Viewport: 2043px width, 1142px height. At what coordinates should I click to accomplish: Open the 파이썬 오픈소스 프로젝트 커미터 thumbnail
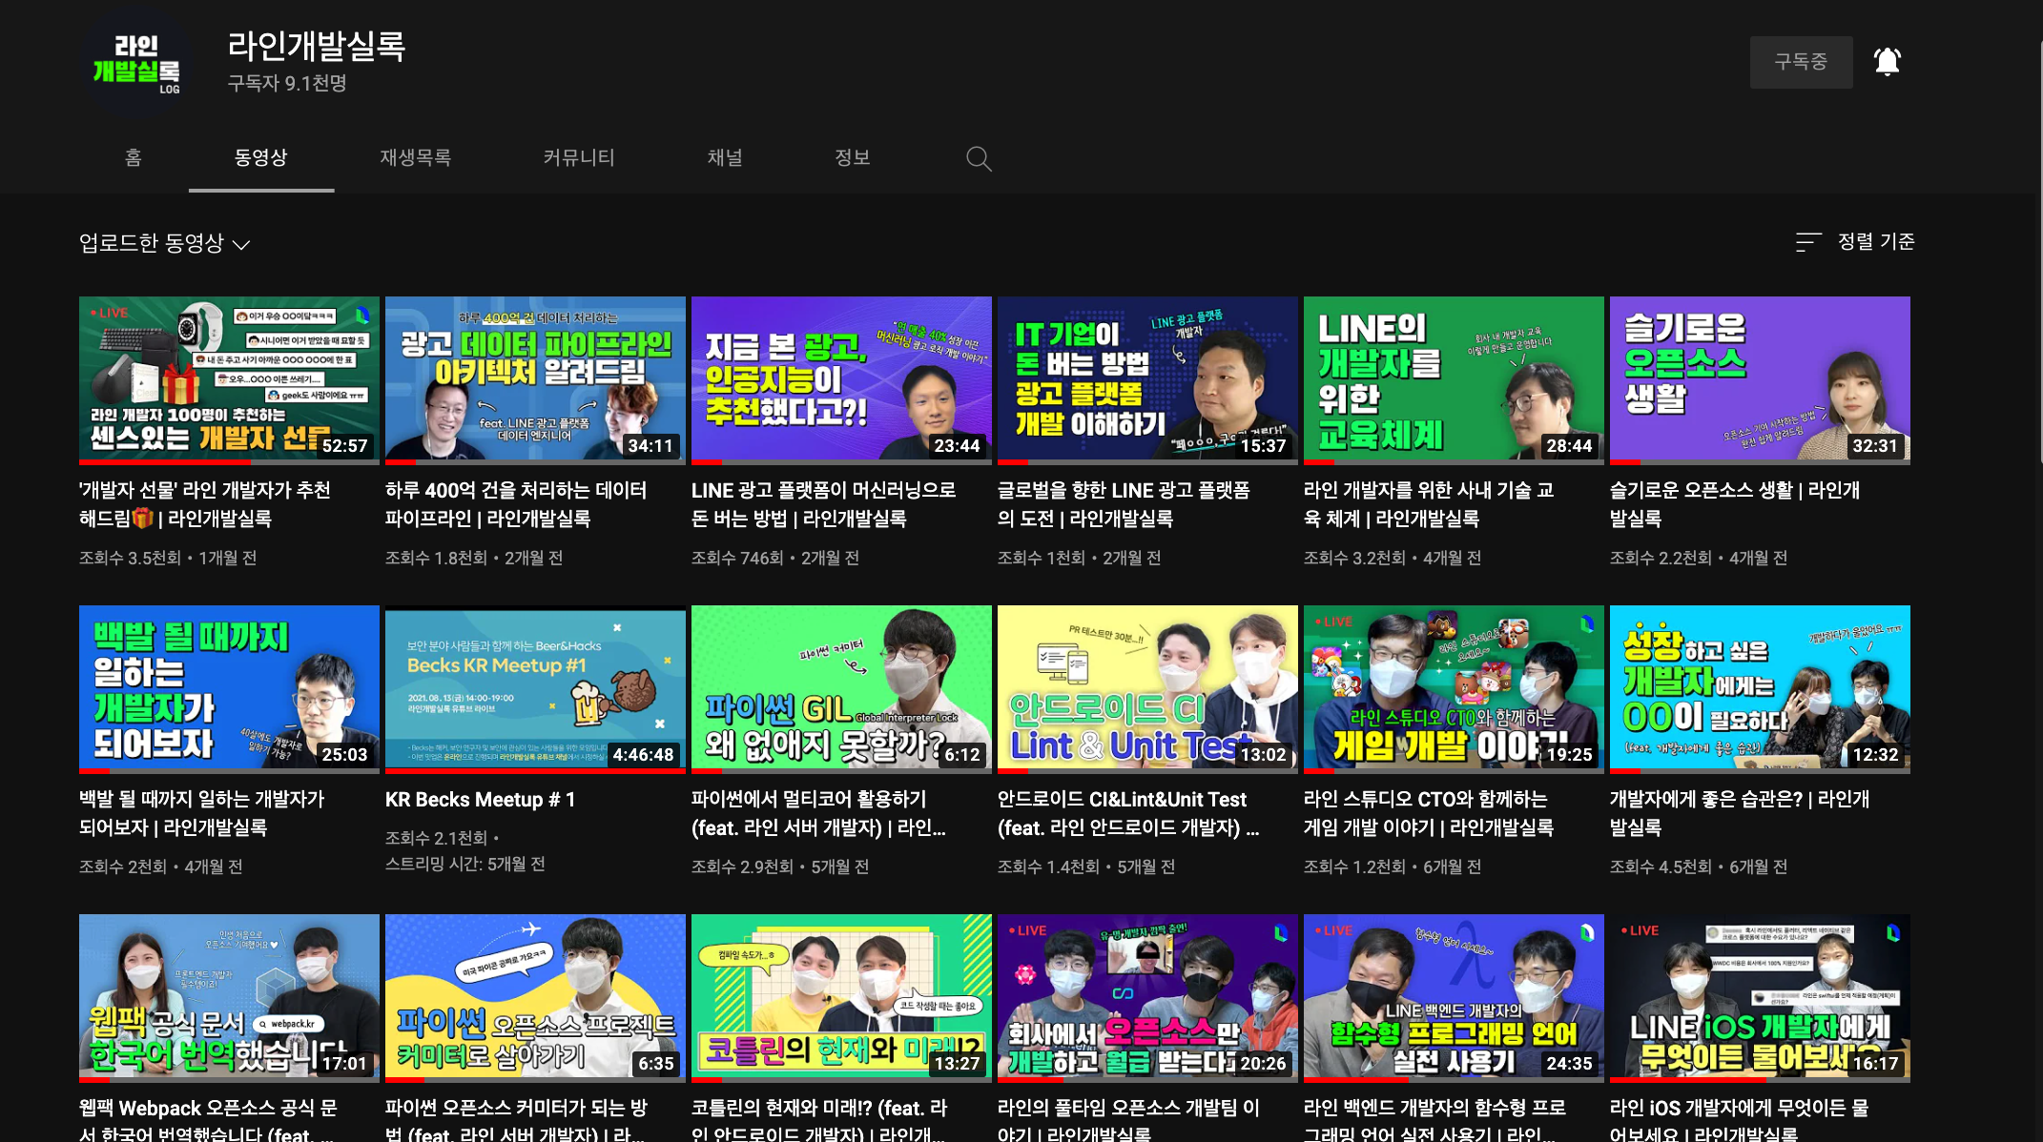pos(535,997)
